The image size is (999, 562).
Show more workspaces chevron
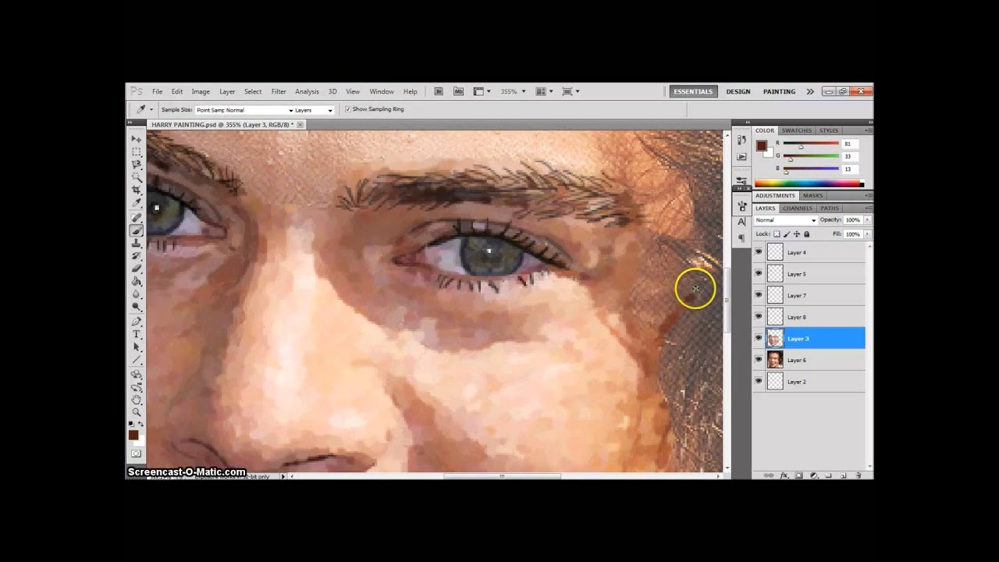(x=810, y=91)
